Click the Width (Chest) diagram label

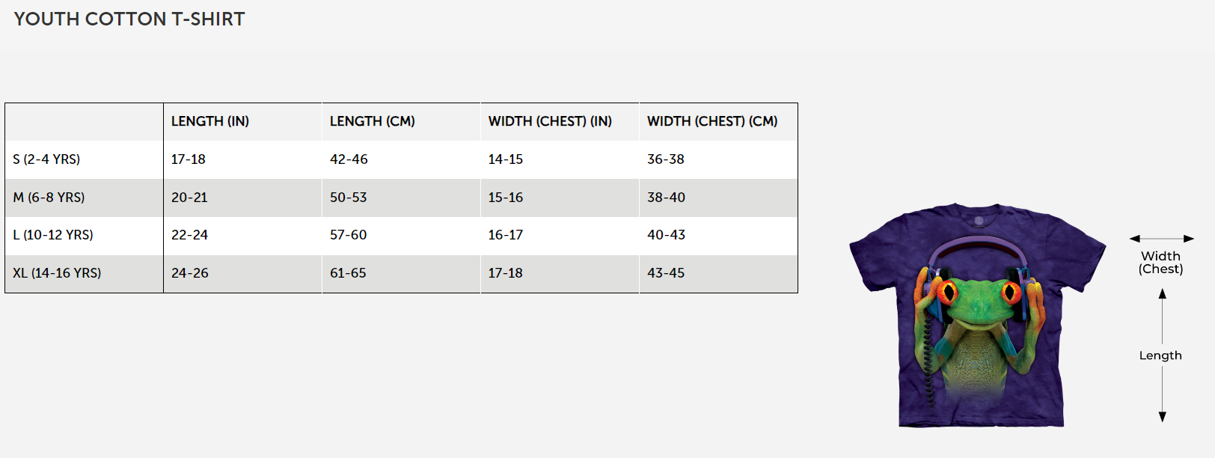pyautogui.click(x=1161, y=263)
